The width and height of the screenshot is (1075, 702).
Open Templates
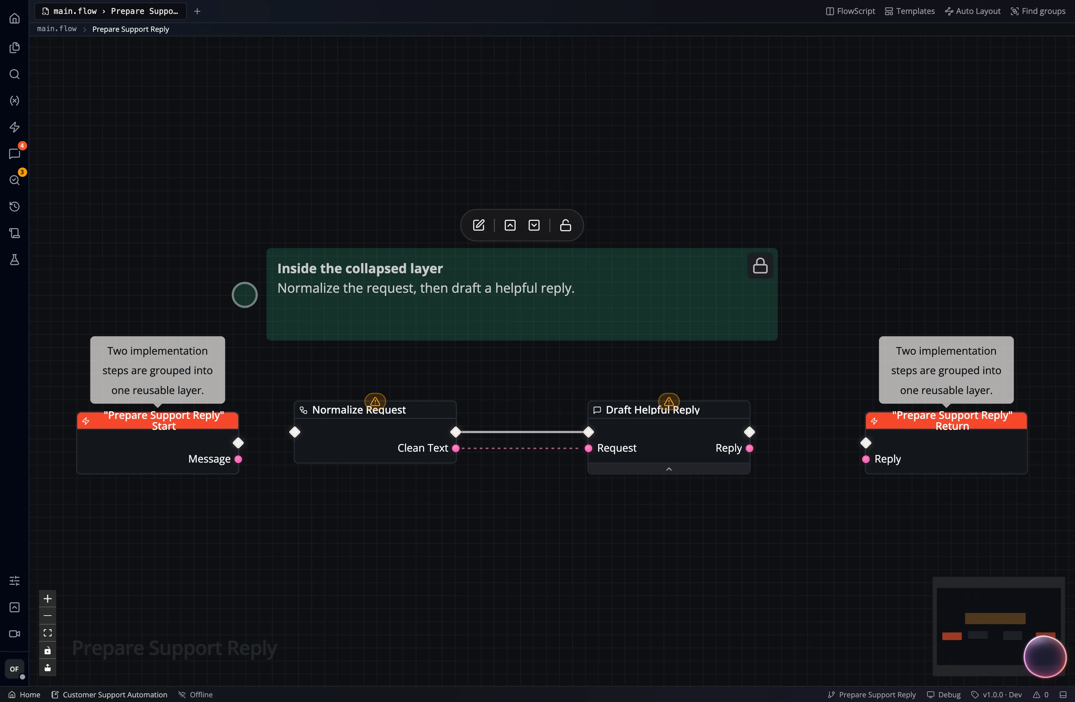click(910, 11)
